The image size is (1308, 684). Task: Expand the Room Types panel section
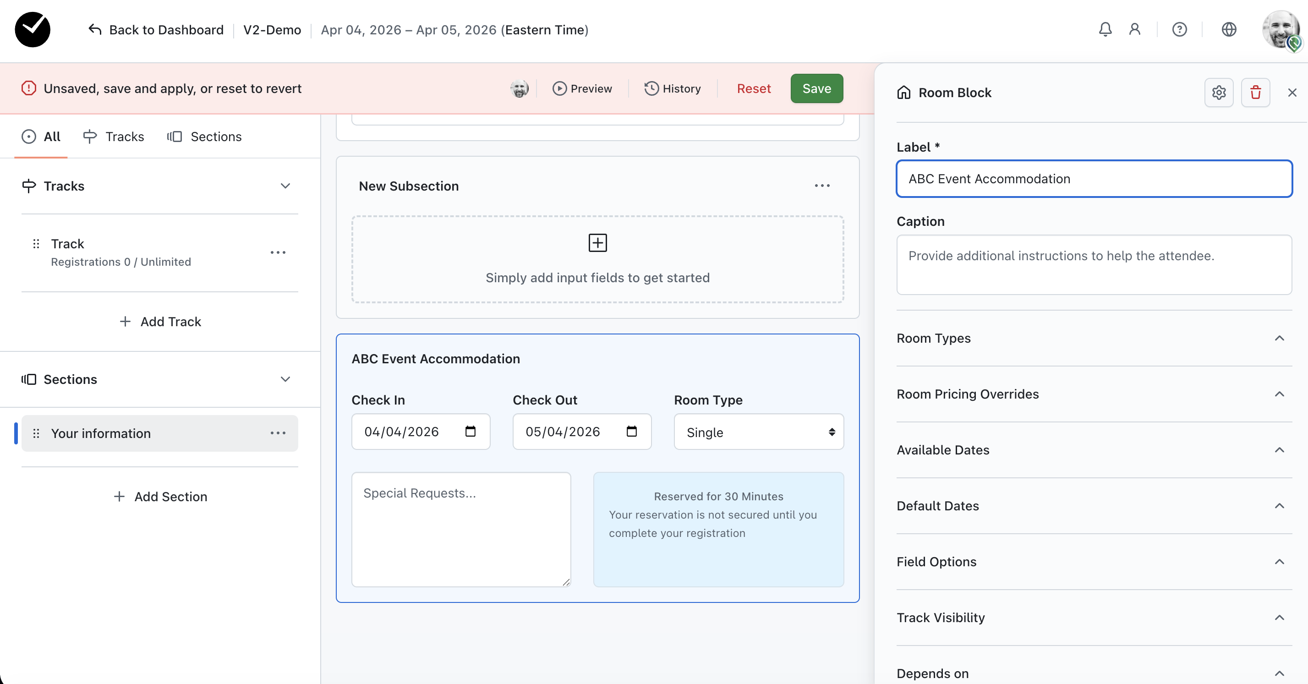1279,338
